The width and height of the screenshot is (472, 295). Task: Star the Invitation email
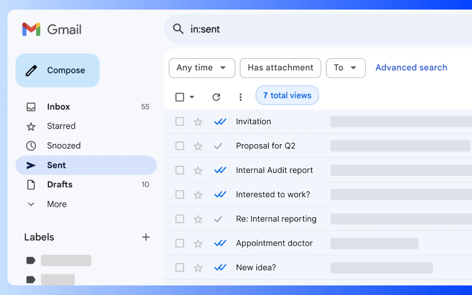click(x=198, y=122)
